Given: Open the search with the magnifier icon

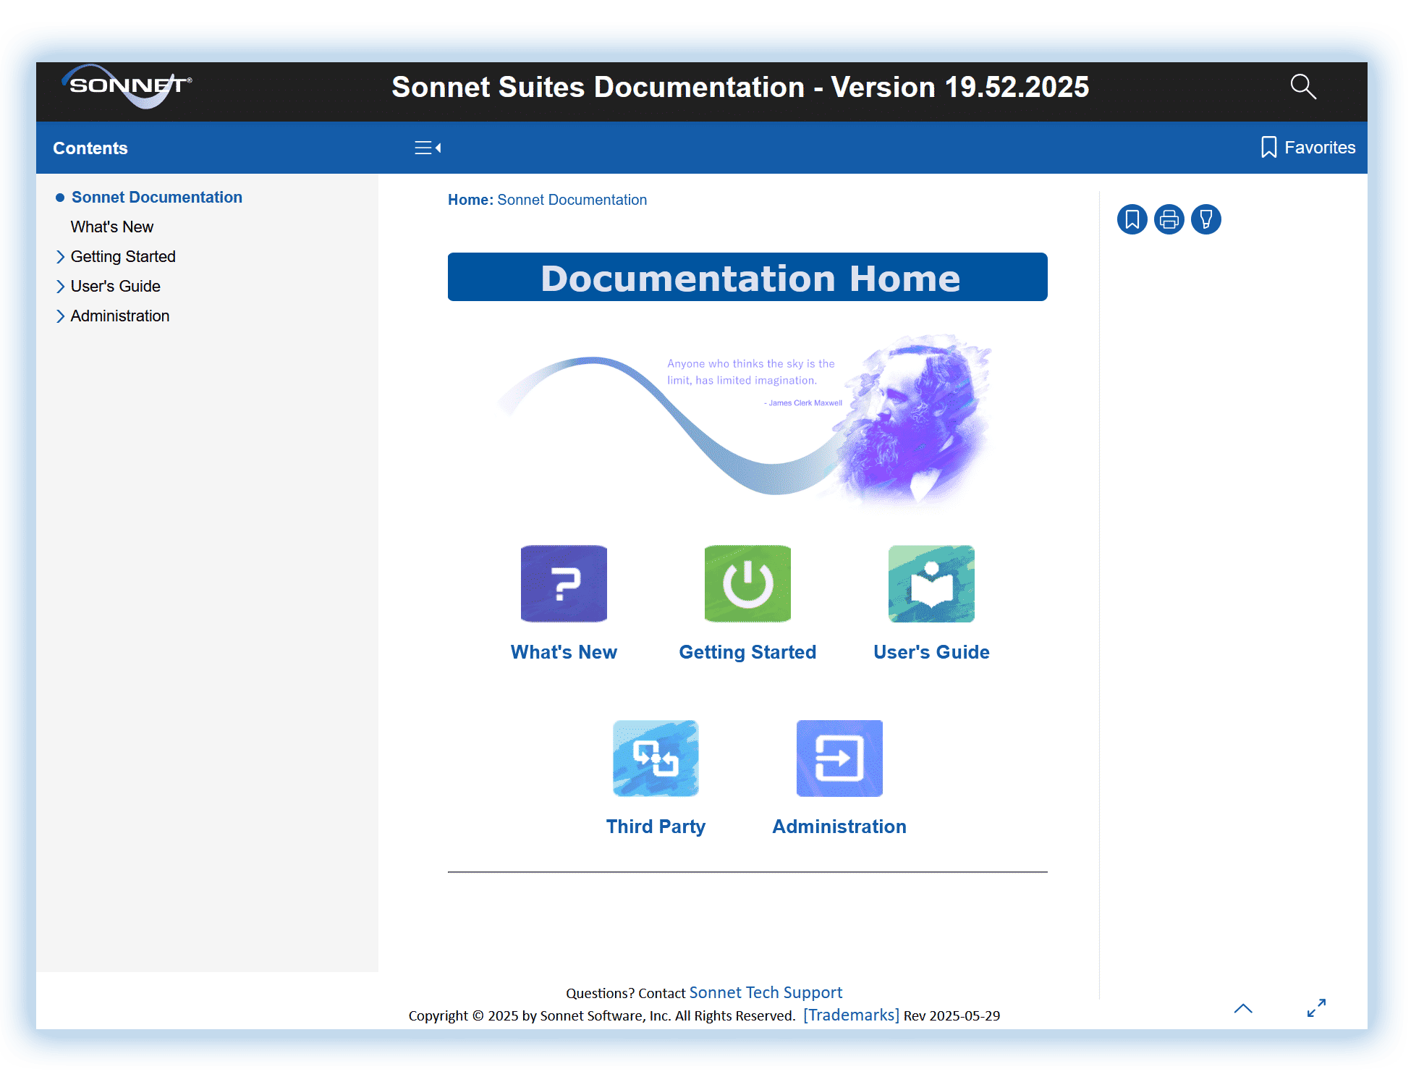Looking at the screenshot, I should [1303, 86].
